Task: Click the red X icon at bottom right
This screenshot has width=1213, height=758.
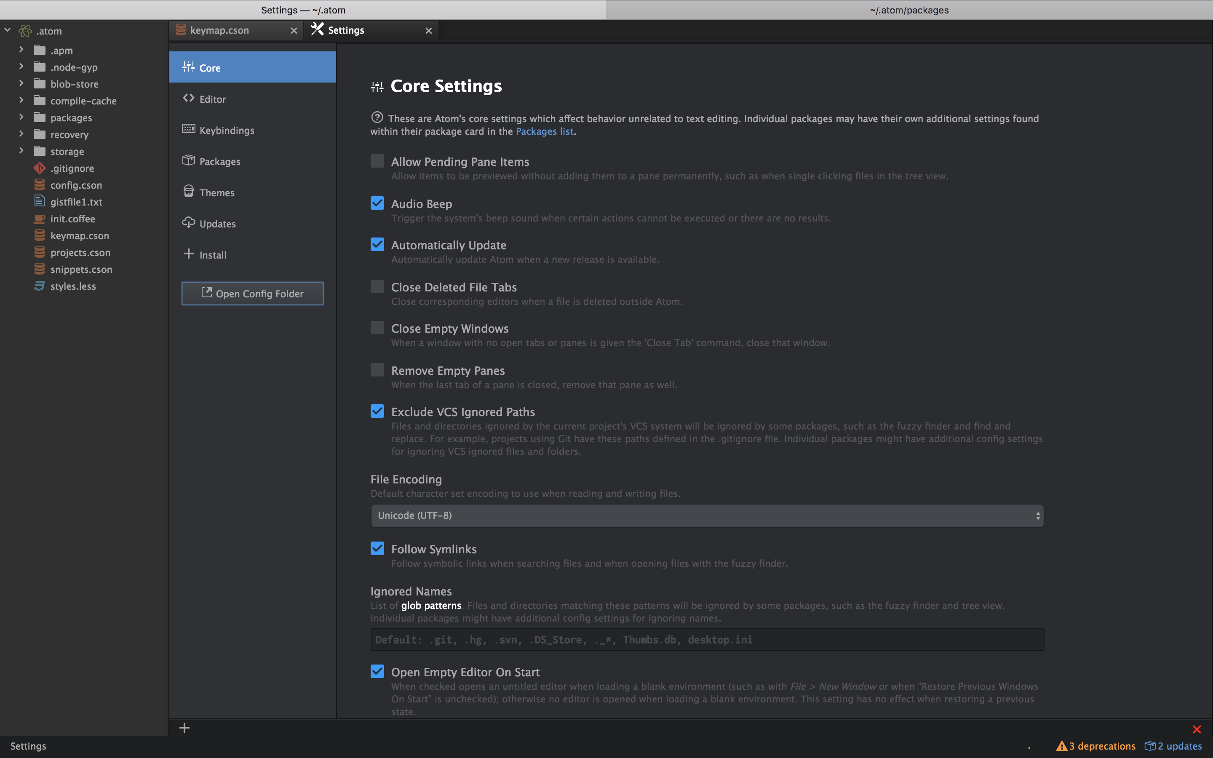Action: coord(1197,729)
